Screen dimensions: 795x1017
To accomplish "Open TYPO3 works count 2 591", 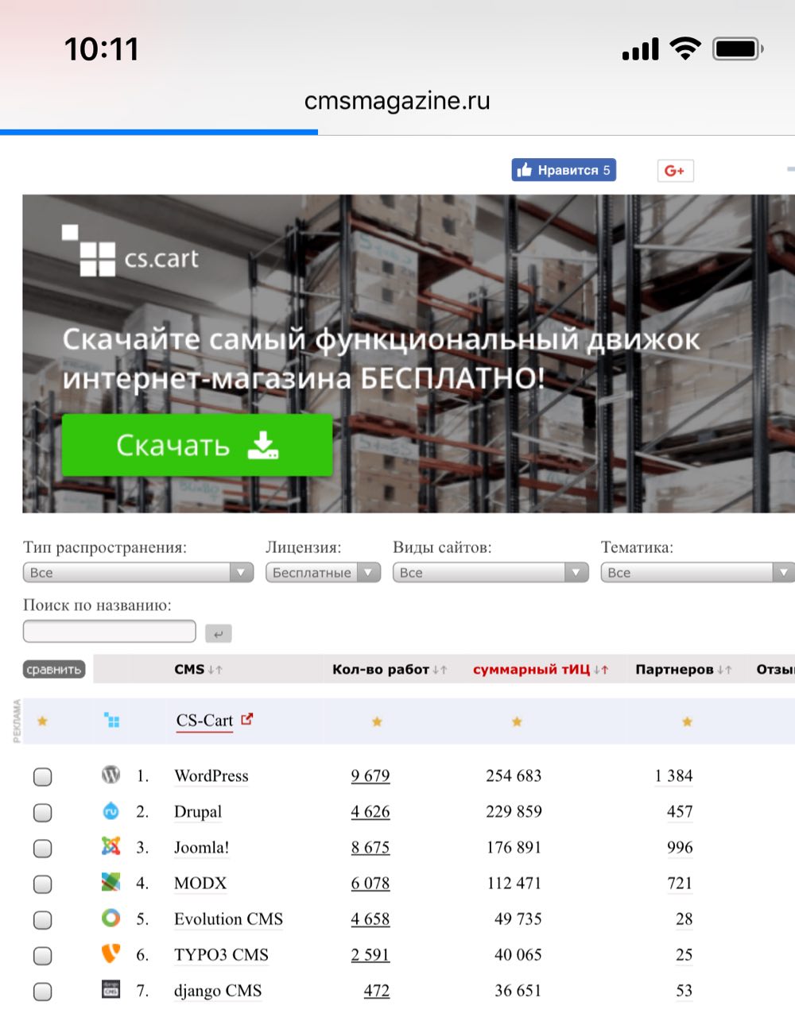I will point(370,955).
